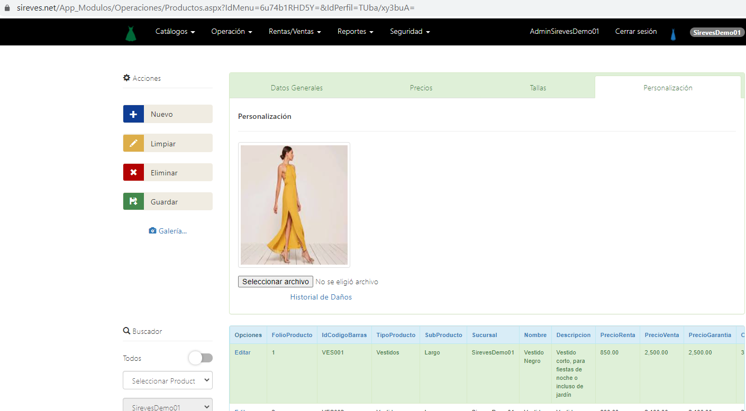This screenshot has width=746, height=411.
Task: Switch to the Datos Generales tab
Action: [296, 88]
